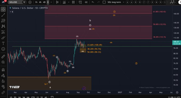Set range to 6M
The height and width of the screenshot is (98, 181).
click(x=28, y=97)
